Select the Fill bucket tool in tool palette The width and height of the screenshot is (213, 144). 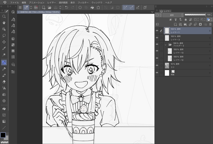click(x=4, y=109)
